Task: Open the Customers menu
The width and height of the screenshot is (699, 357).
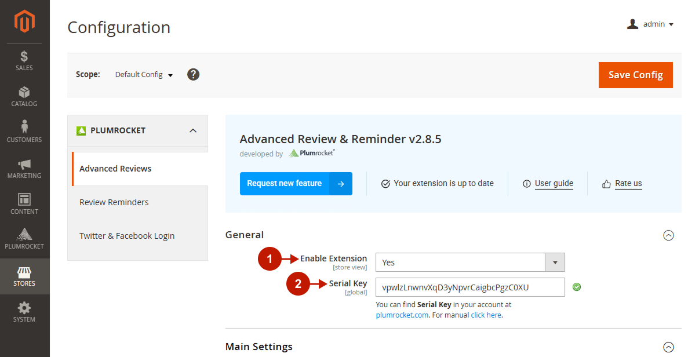Action: (24, 133)
